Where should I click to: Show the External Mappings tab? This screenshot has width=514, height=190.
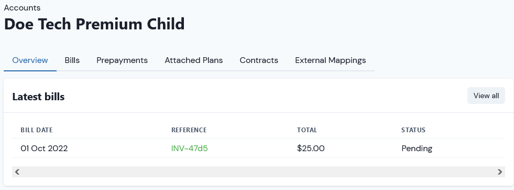point(331,60)
